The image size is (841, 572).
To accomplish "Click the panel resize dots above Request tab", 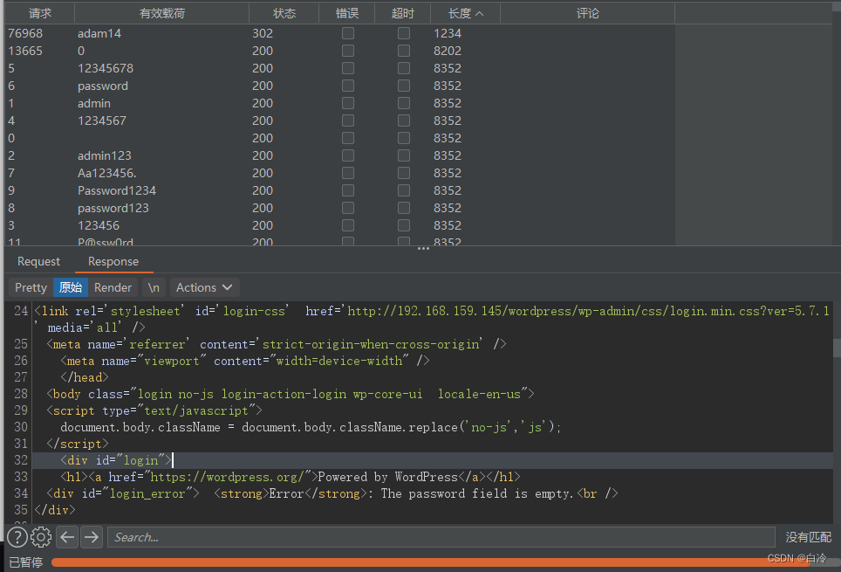I will pos(423,248).
